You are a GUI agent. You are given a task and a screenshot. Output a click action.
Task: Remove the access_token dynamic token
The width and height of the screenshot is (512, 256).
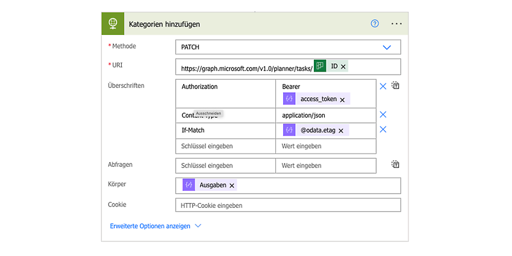[x=342, y=100]
